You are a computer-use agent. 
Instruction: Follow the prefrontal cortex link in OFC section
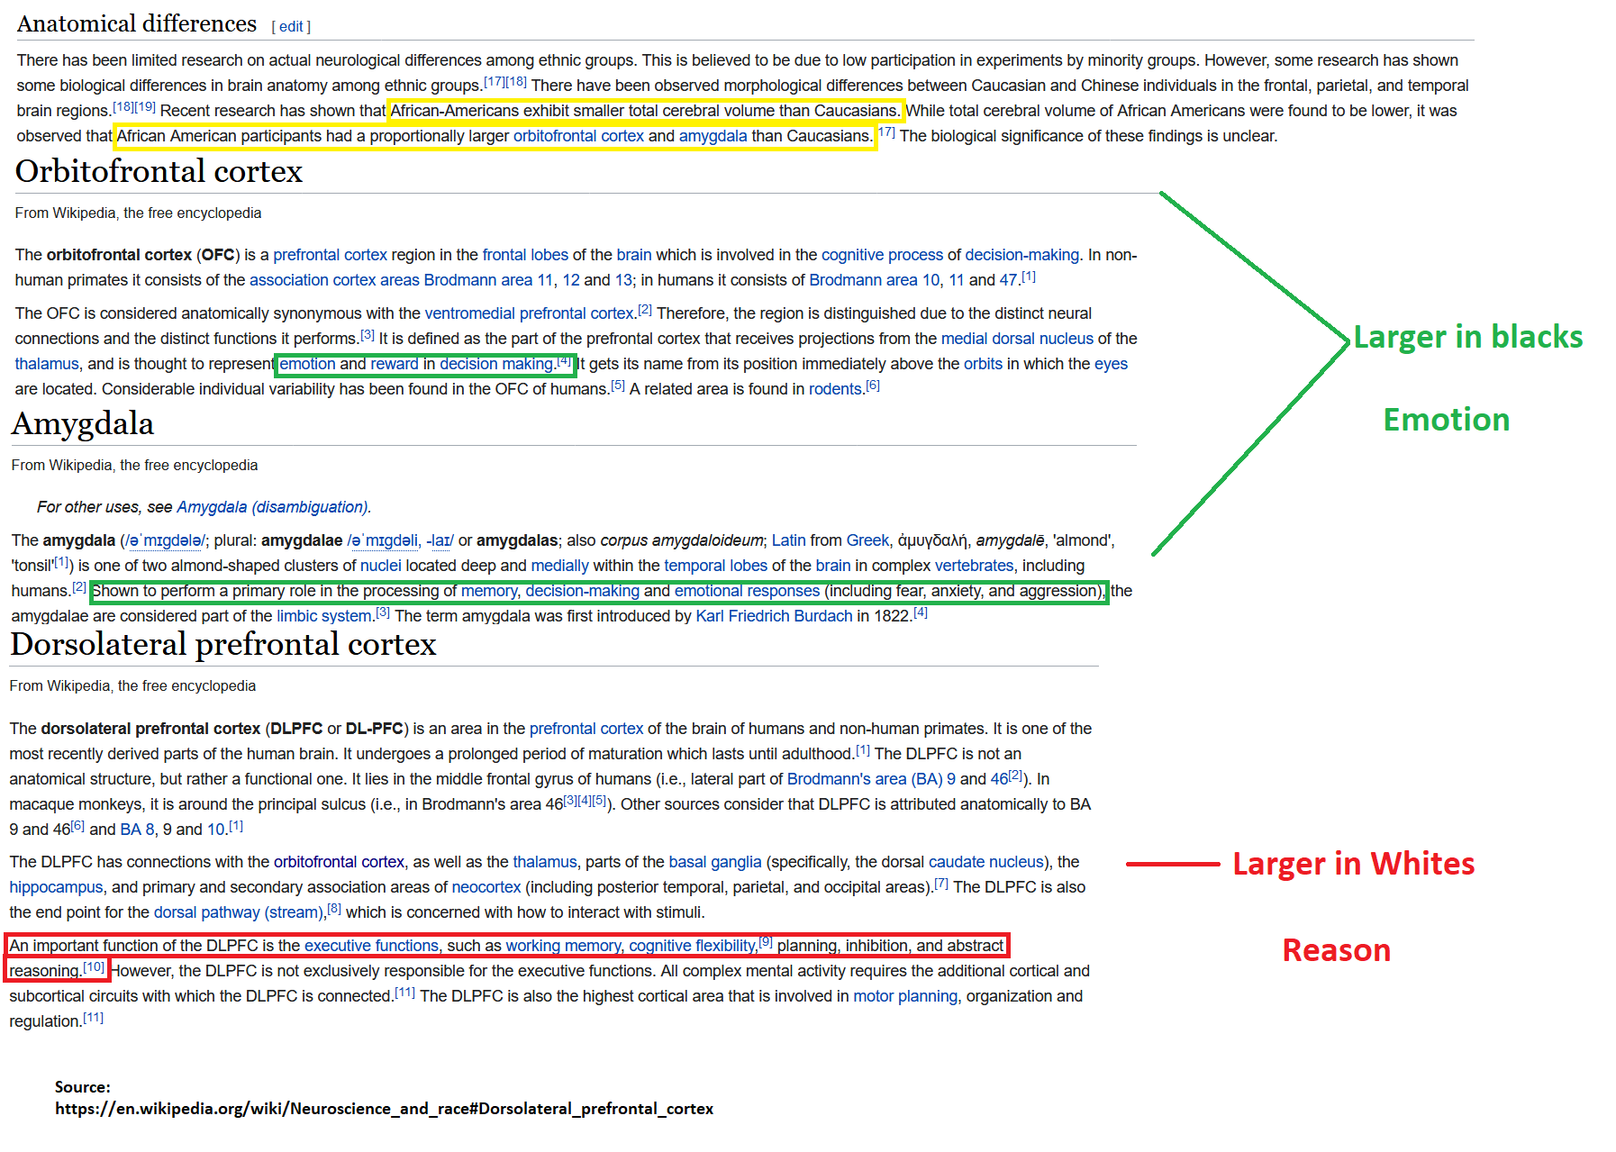pos(330,255)
